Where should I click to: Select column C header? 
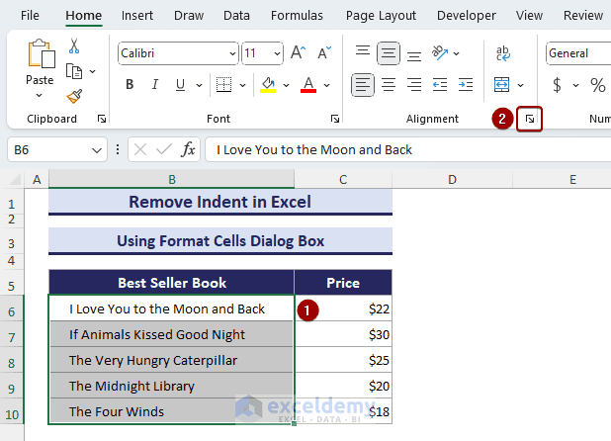click(x=343, y=180)
